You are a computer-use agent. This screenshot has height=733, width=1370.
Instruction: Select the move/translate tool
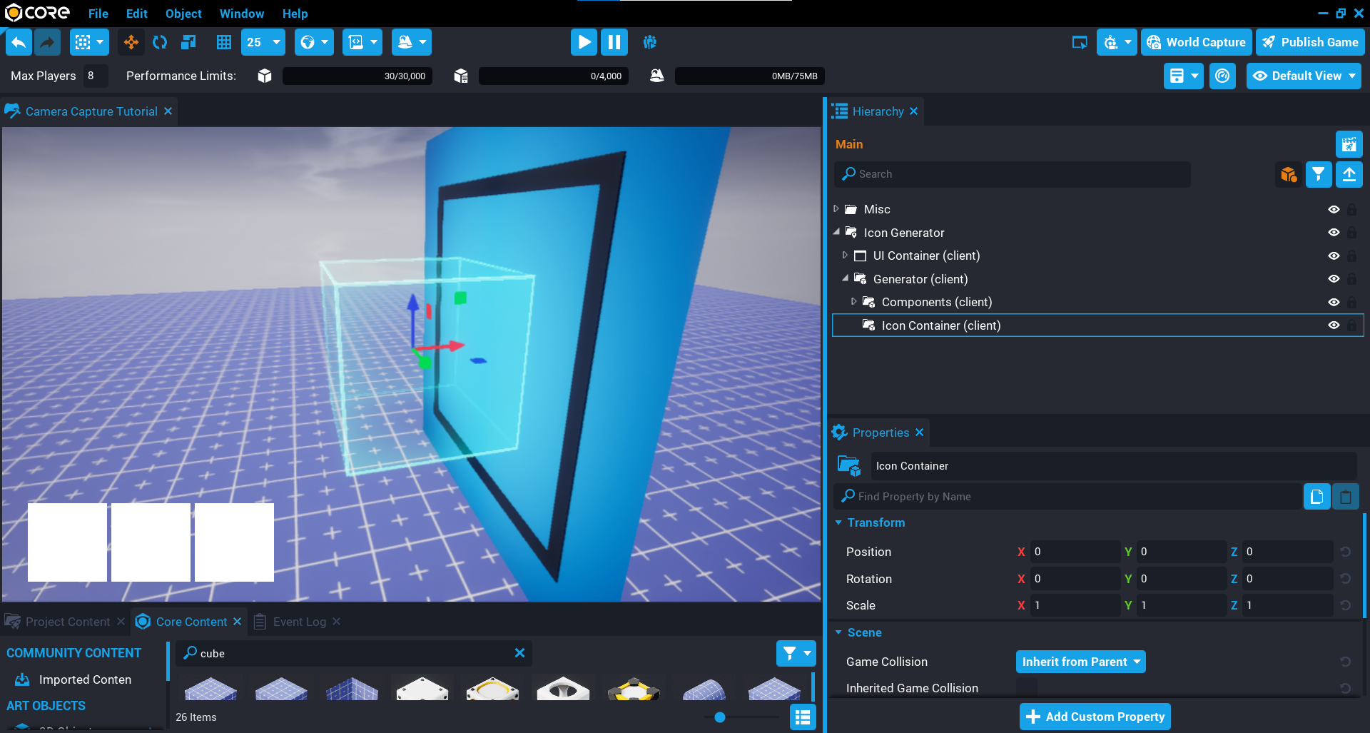coord(131,43)
